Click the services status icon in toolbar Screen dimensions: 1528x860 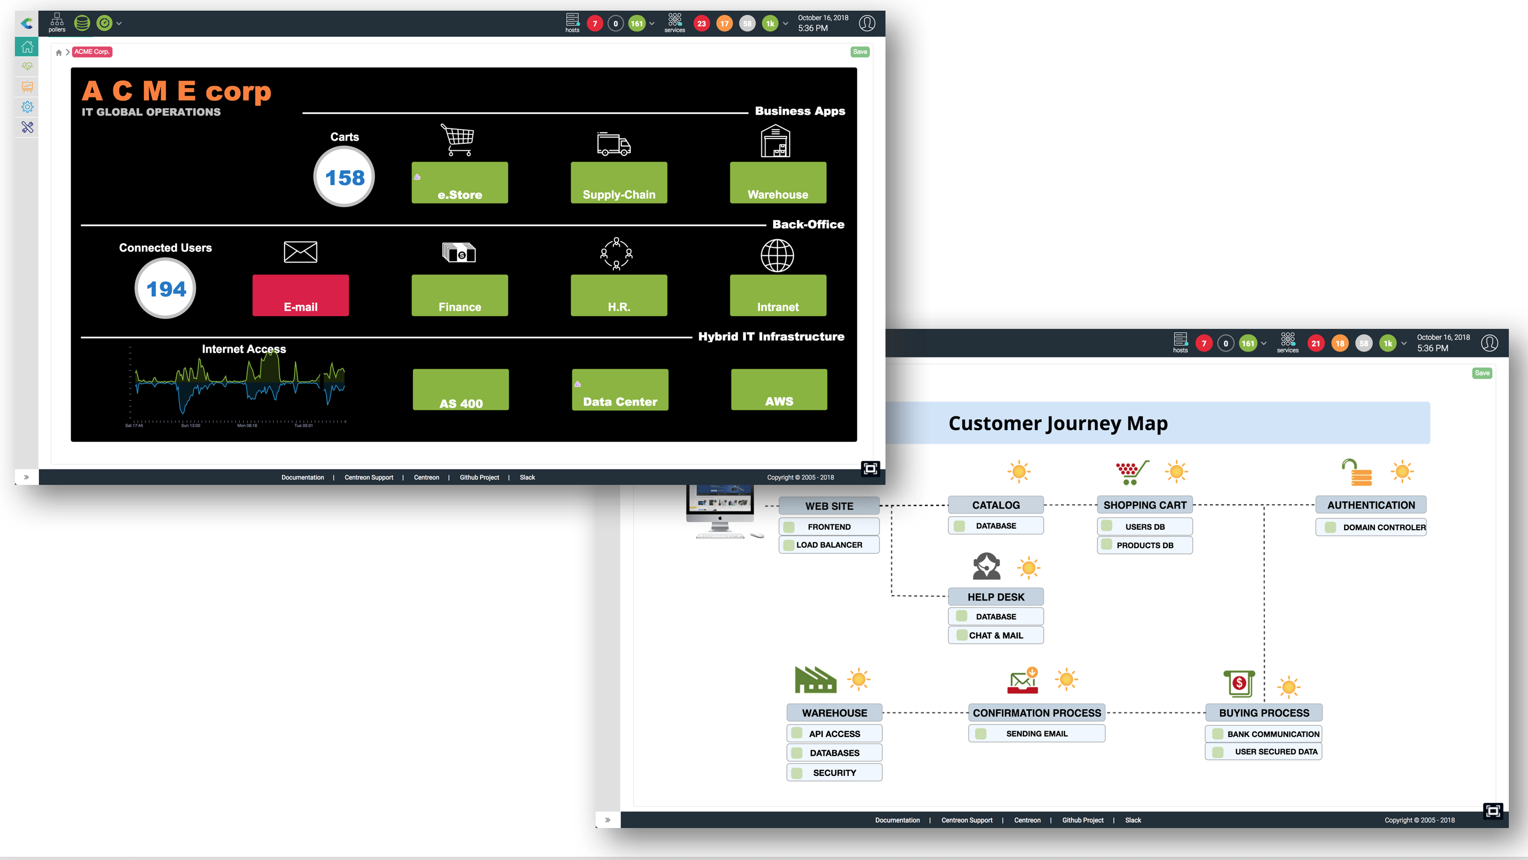674,23
